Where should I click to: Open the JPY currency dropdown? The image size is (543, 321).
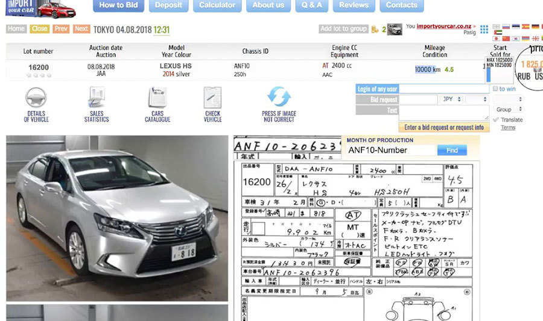pos(451,99)
